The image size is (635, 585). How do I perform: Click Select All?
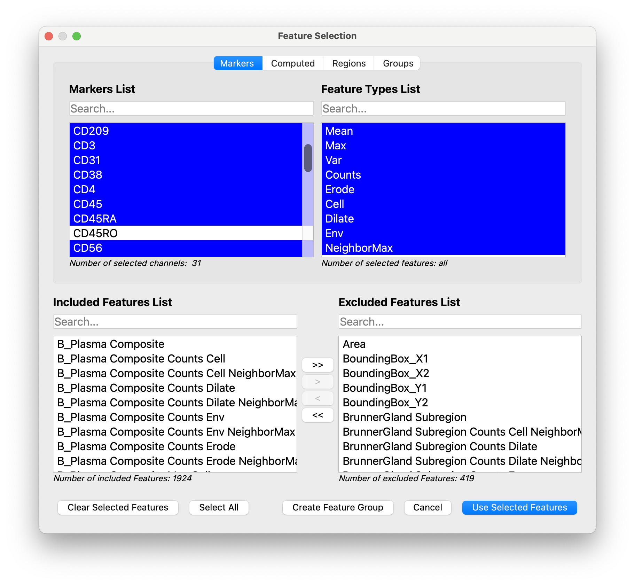coord(218,507)
